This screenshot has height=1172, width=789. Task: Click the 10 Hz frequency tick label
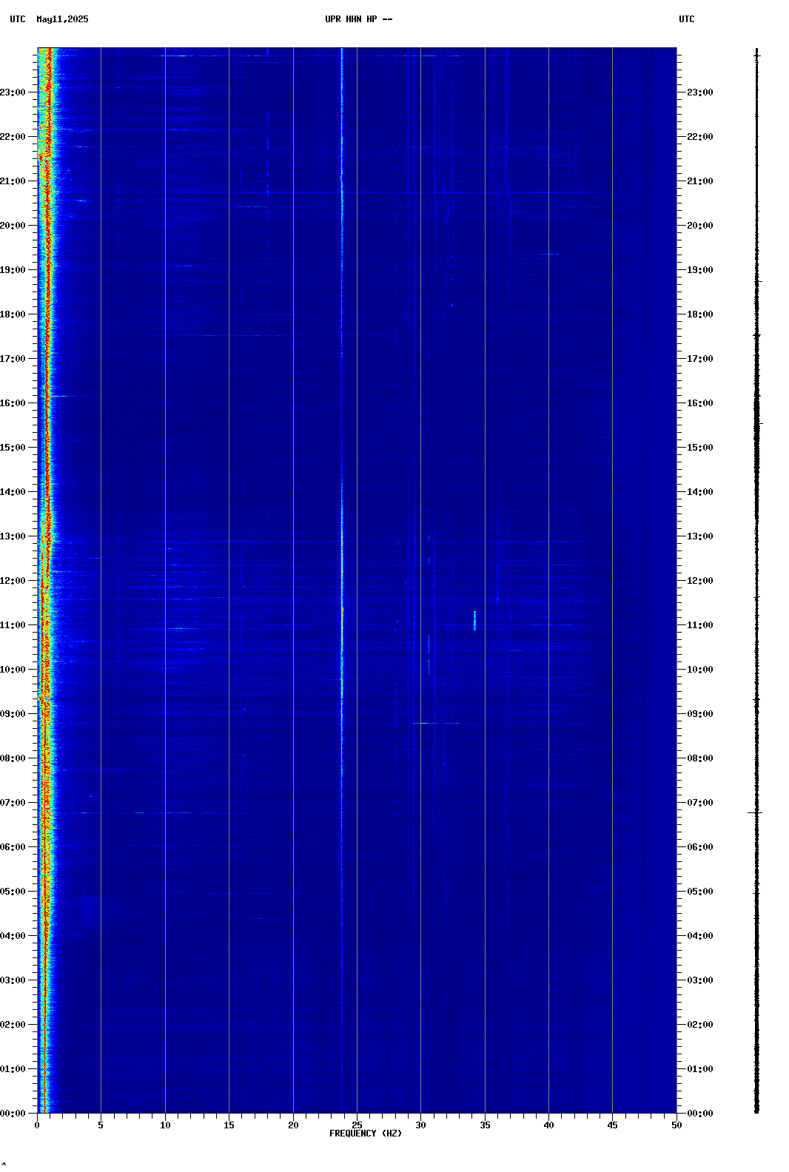pyautogui.click(x=165, y=1125)
